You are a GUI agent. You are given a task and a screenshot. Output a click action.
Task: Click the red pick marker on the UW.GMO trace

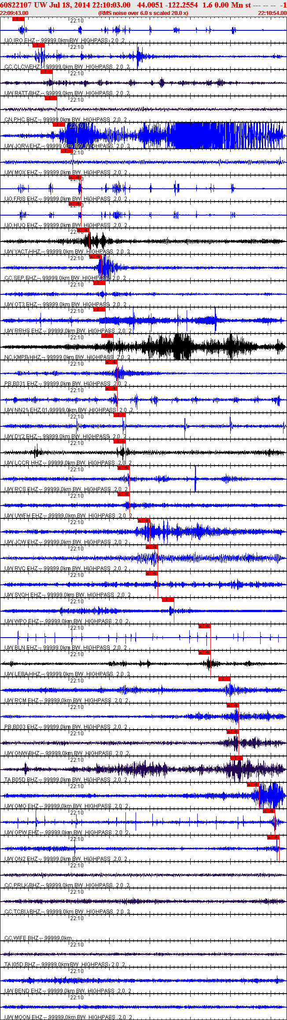pos(253,785)
